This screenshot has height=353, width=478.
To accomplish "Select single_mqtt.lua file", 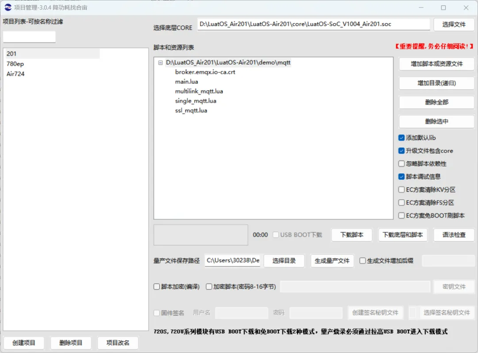I will tap(196, 101).
